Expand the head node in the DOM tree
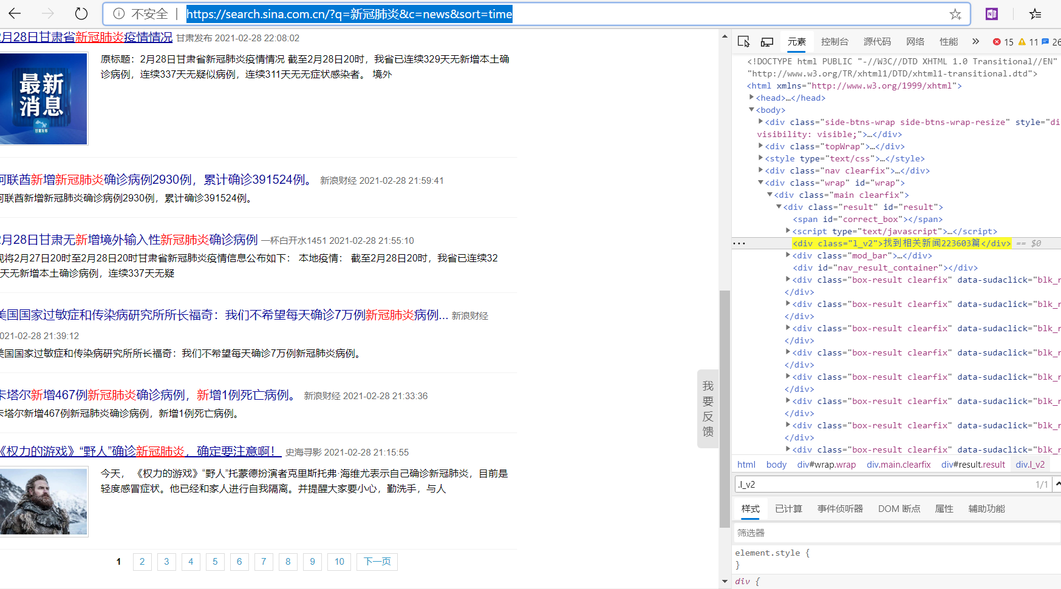The width and height of the screenshot is (1061, 589). (751, 98)
